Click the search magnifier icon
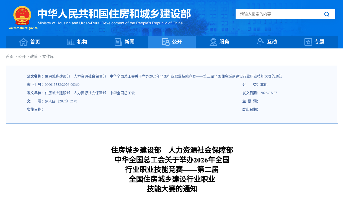The width and height of the screenshot is (343, 199). 327,14
